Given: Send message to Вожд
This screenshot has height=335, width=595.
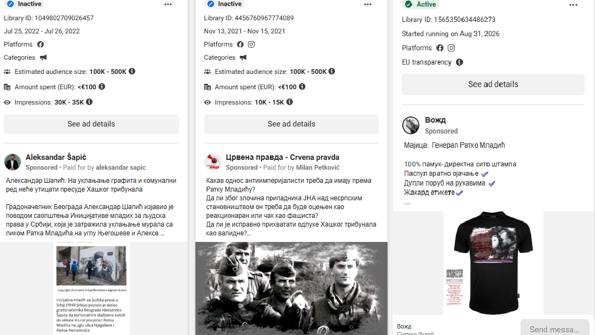Looking at the screenshot, I should [x=555, y=328].
